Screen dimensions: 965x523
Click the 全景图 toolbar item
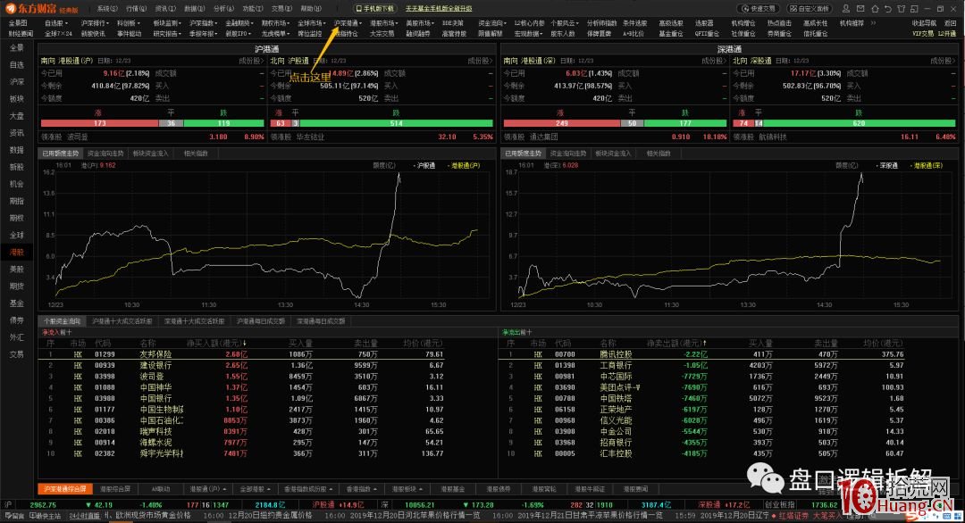tap(18, 23)
